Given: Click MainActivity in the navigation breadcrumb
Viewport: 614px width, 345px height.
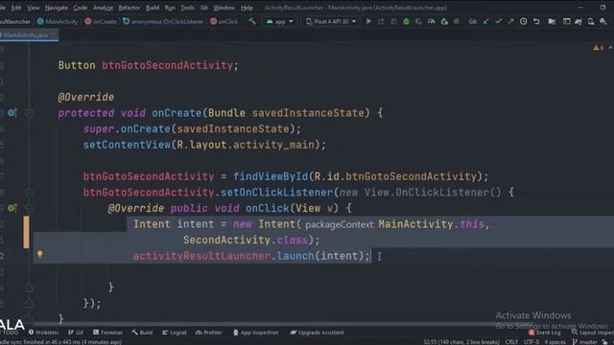Looking at the screenshot, I should tap(58, 21).
